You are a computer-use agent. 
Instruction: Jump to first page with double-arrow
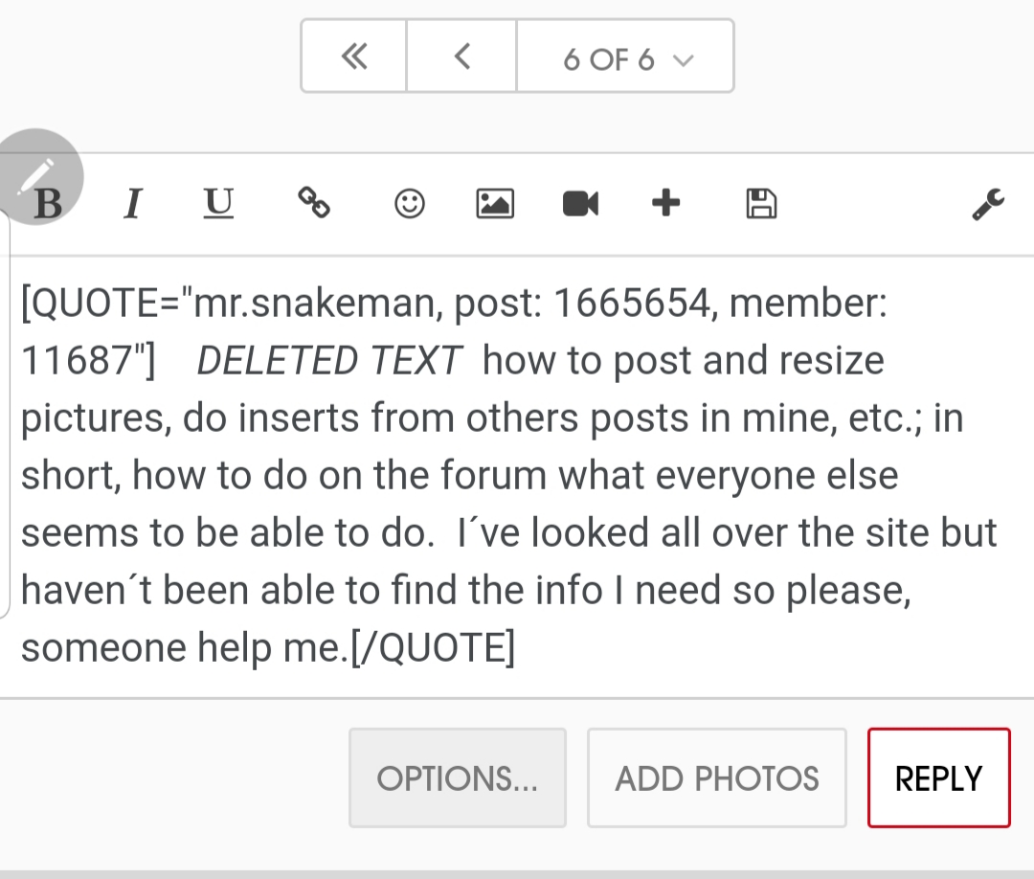(354, 57)
